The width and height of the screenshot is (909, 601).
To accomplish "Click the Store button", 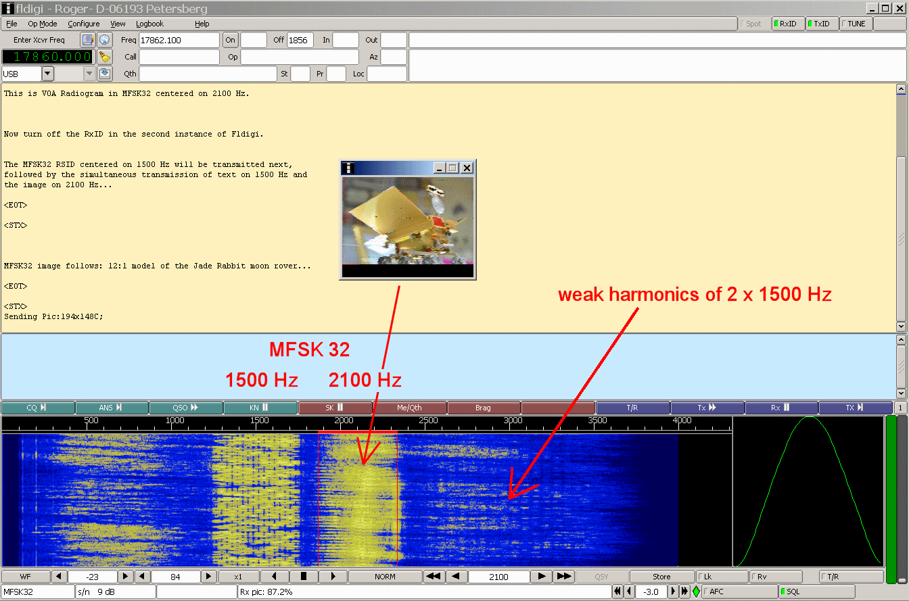I will (661, 577).
